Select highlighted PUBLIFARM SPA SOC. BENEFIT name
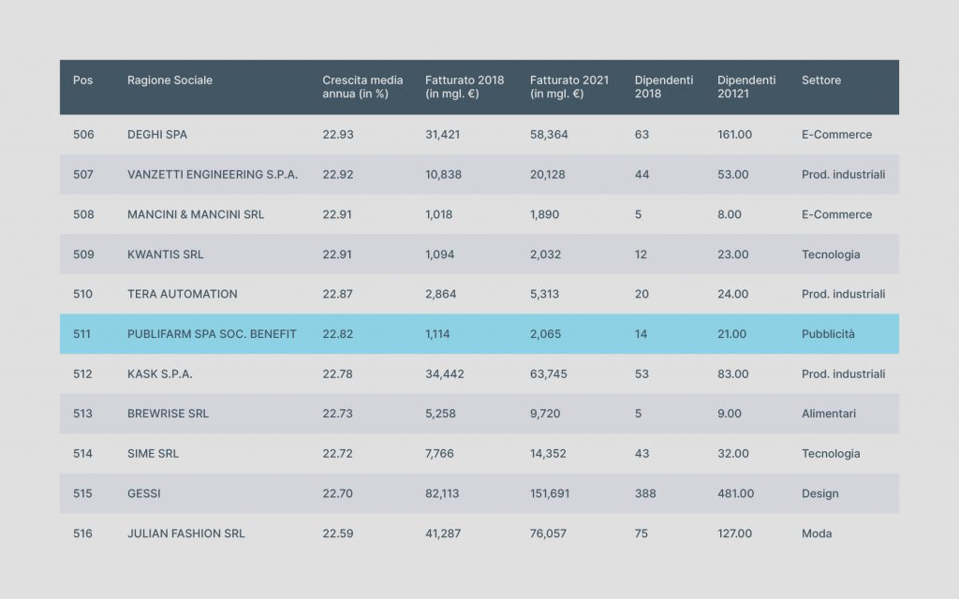 [212, 334]
